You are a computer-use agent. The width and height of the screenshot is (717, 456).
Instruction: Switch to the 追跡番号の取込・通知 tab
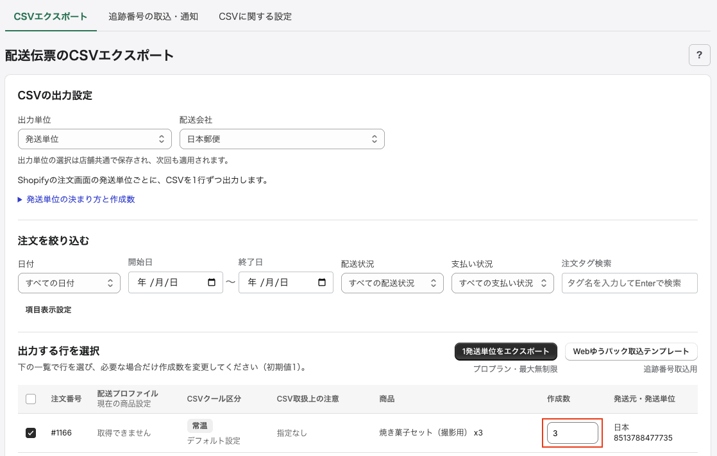coord(153,17)
